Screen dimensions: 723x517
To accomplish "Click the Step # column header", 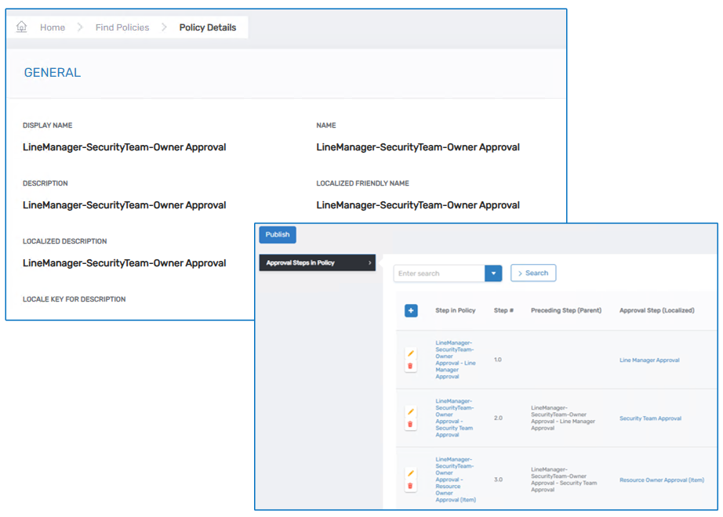I will pyautogui.click(x=503, y=310).
